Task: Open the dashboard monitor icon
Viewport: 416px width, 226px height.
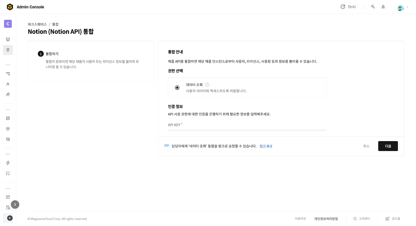Action: pyautogui.click(x=8, y=39)
